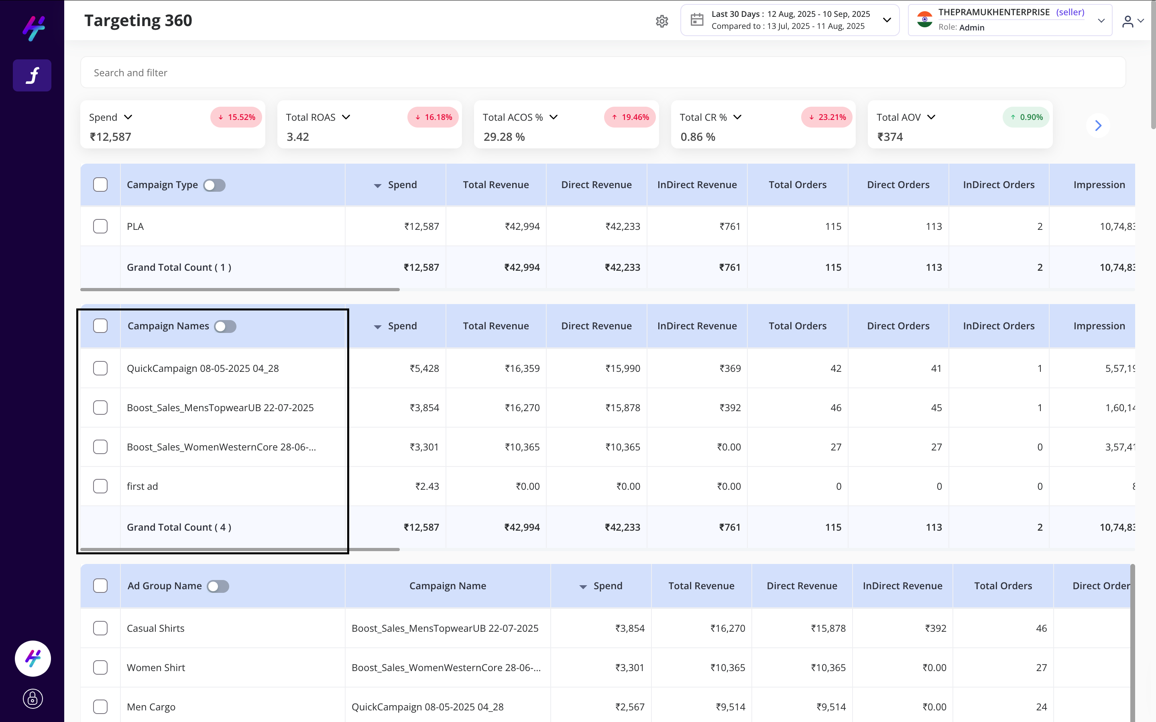
Task: Click Boost_Sales_MensTopwearUB campaign name row
Action: click(220, 408)
